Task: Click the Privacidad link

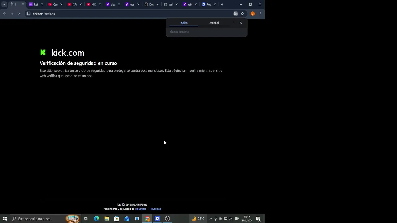Action: click(x=155, y=209)
